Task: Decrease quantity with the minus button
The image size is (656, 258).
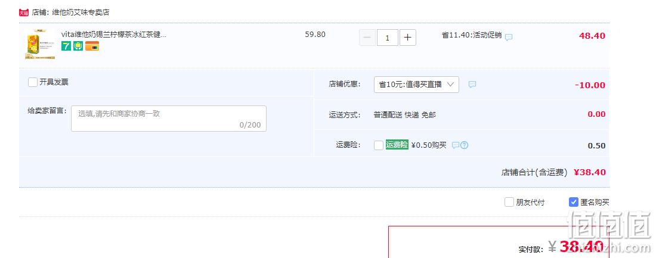Action: (367, 38)
